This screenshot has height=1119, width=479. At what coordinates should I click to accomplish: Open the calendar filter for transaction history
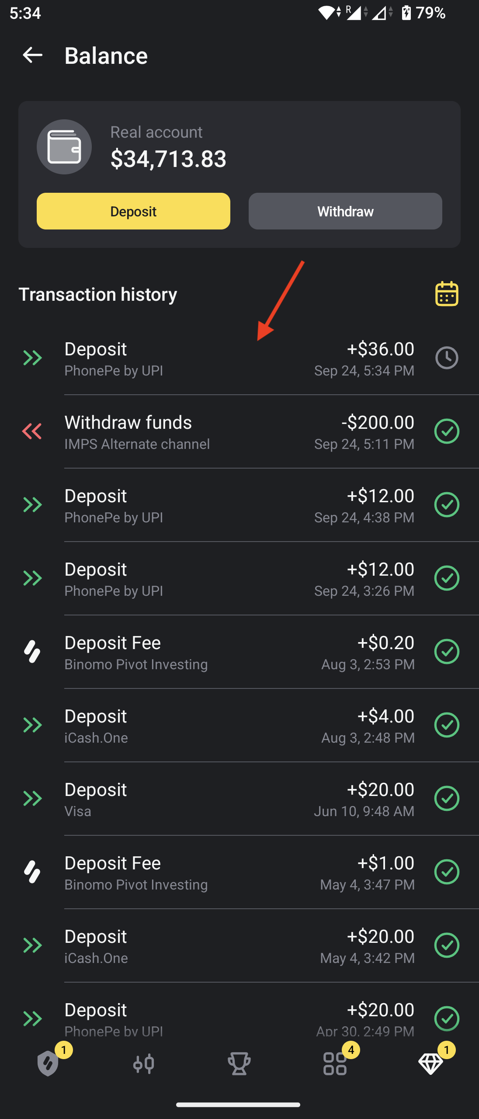click(447, 293)
